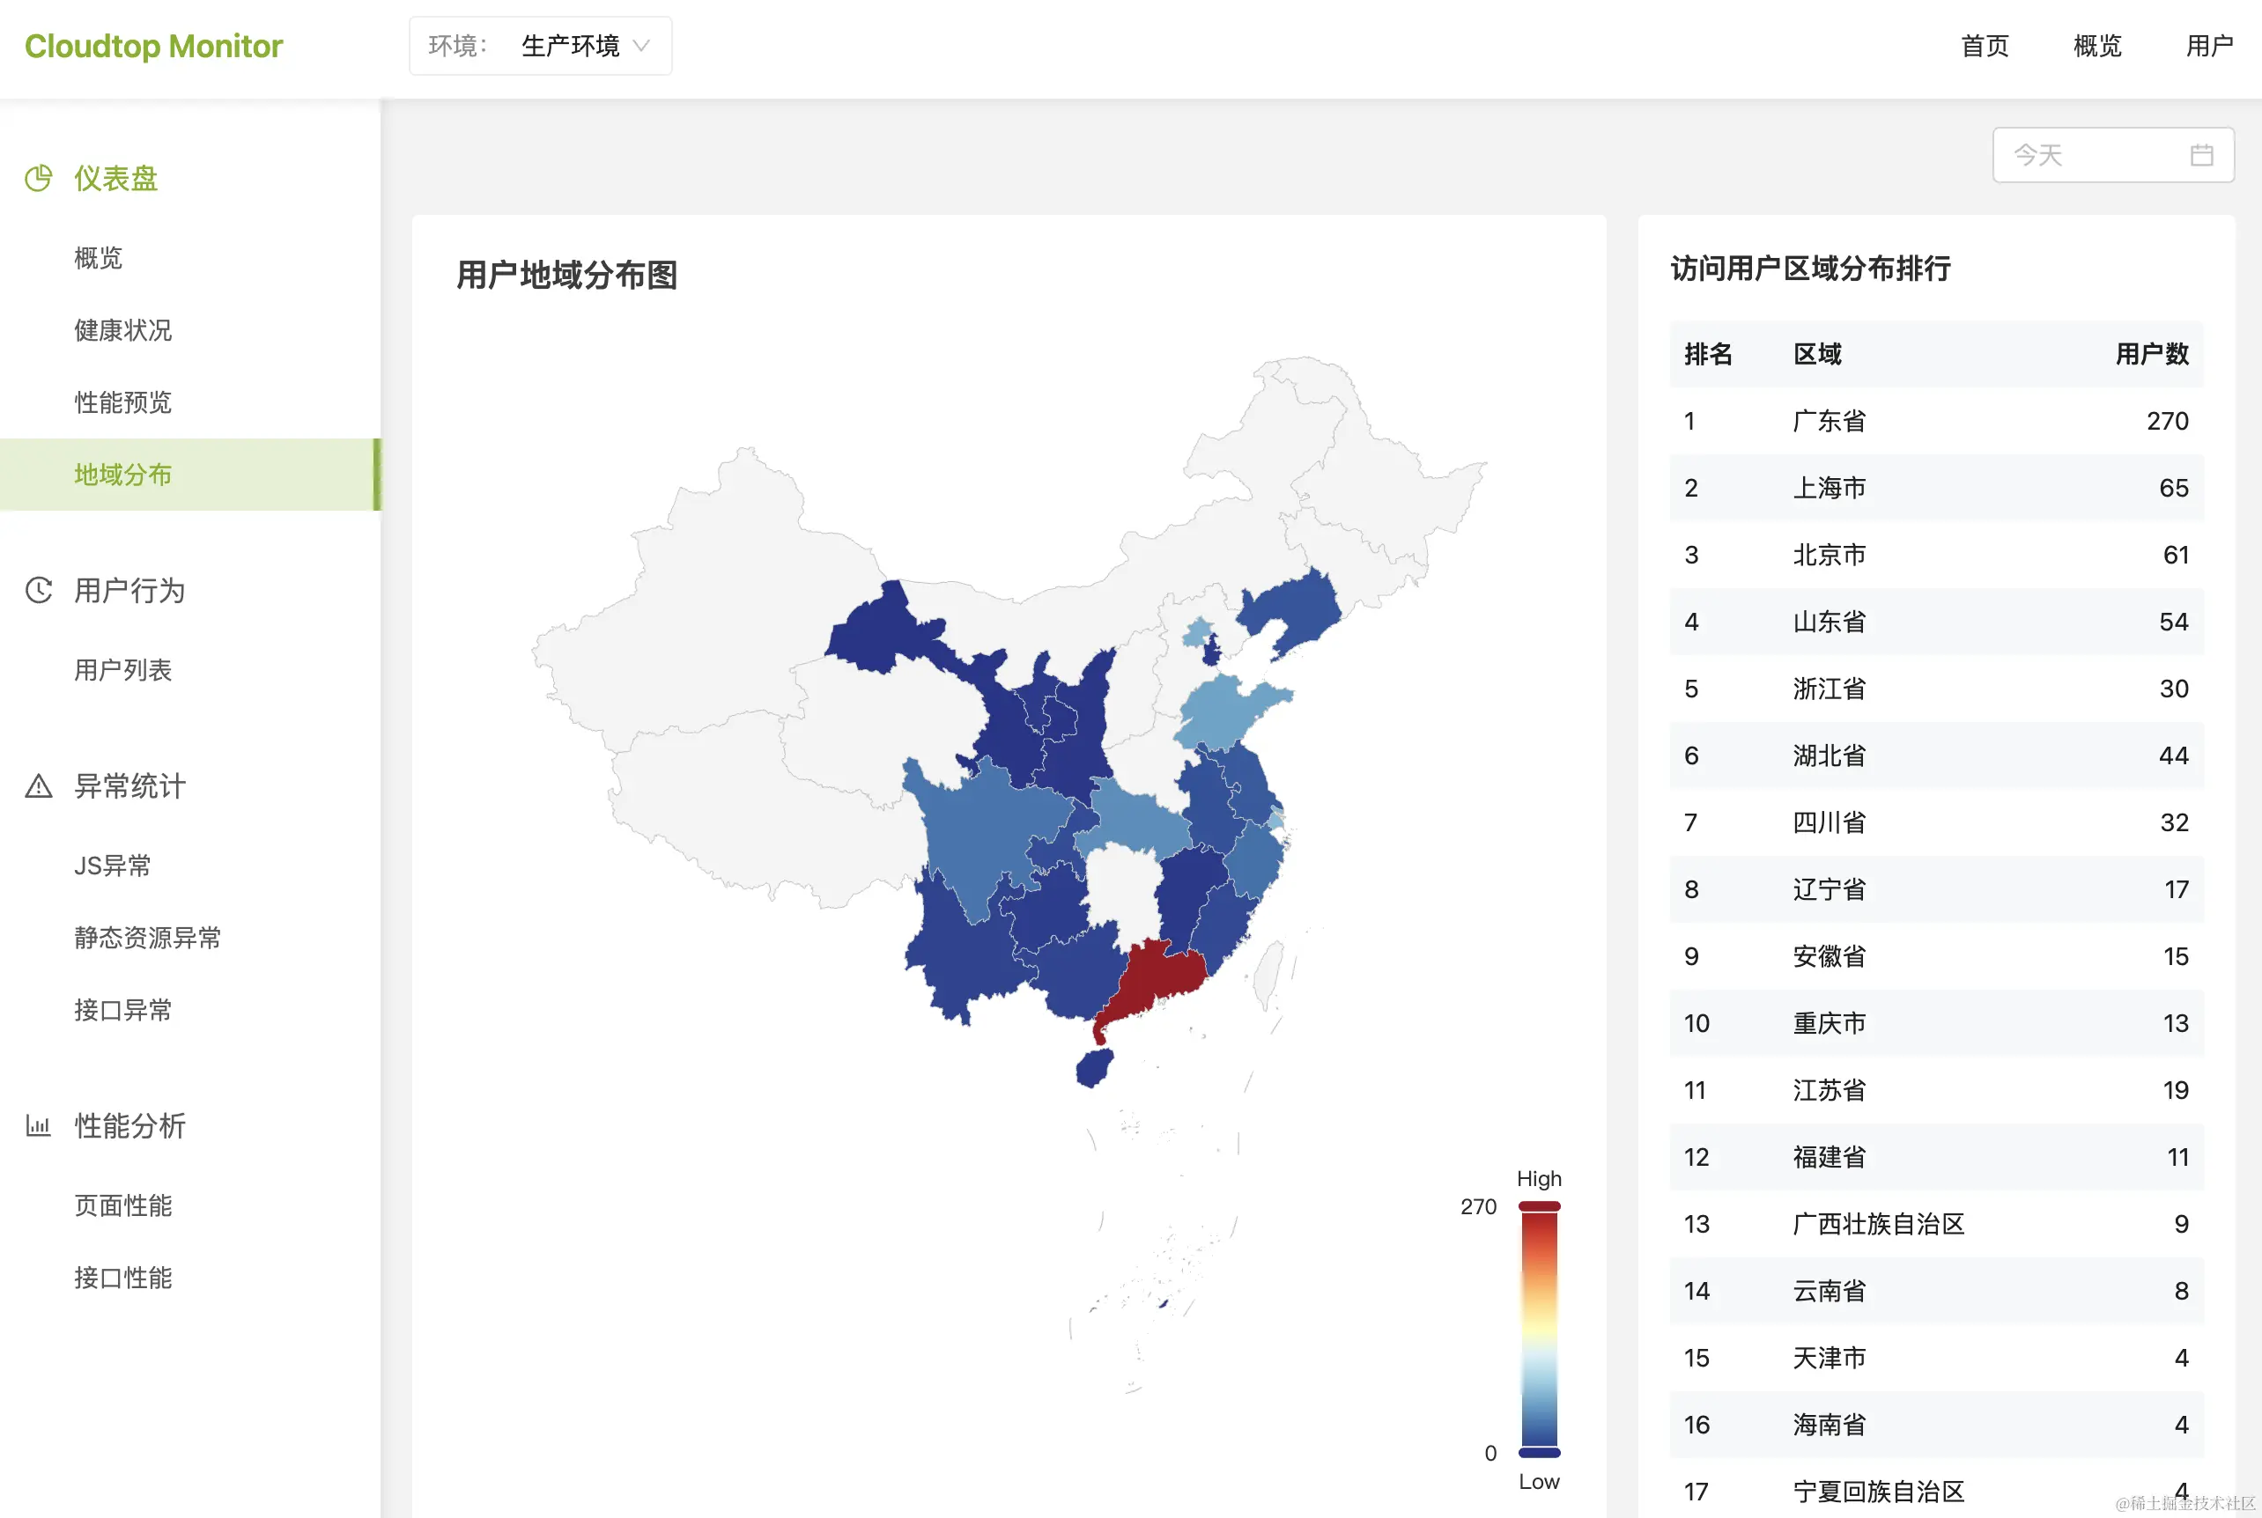The height and width of the screenshot is (1518, 2262).
Task: Open the JS异常 sidebar link
Action: [113, 866]
